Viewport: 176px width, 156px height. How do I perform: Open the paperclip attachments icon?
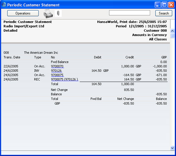[58, 13]
